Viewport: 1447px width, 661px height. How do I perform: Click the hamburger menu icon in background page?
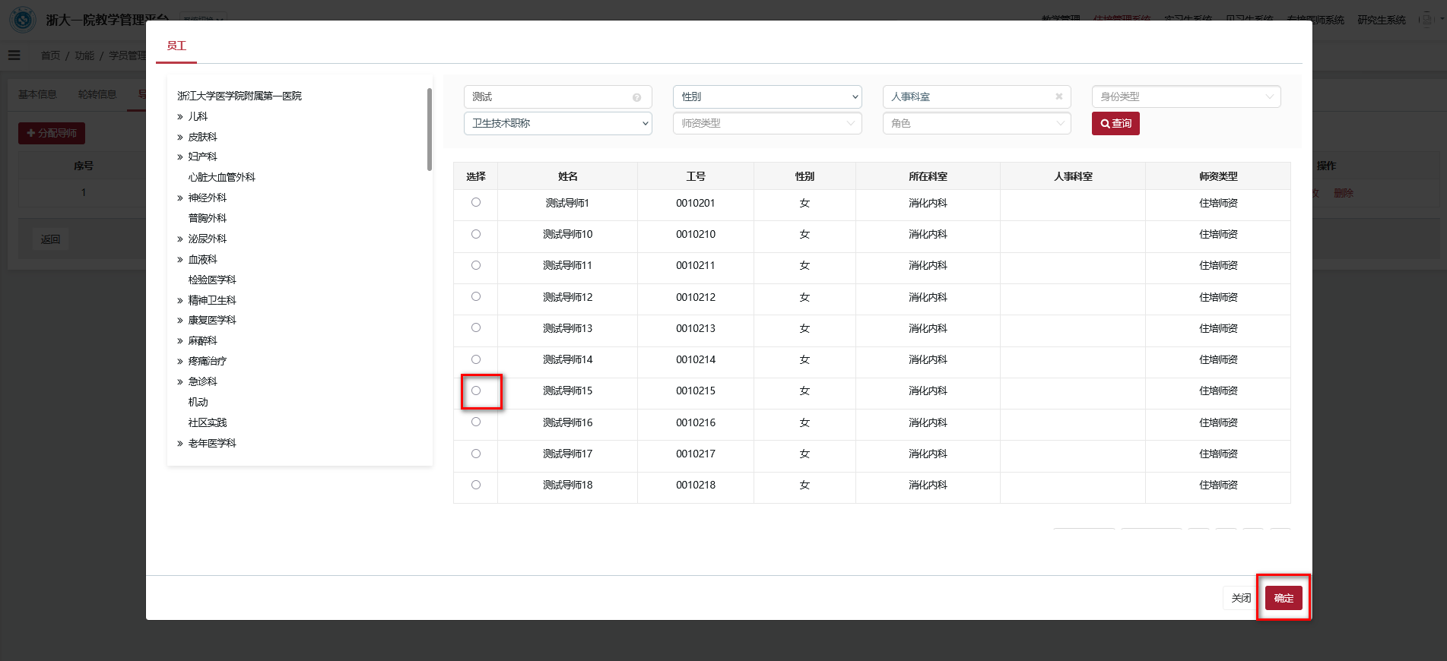click(14, 55)
